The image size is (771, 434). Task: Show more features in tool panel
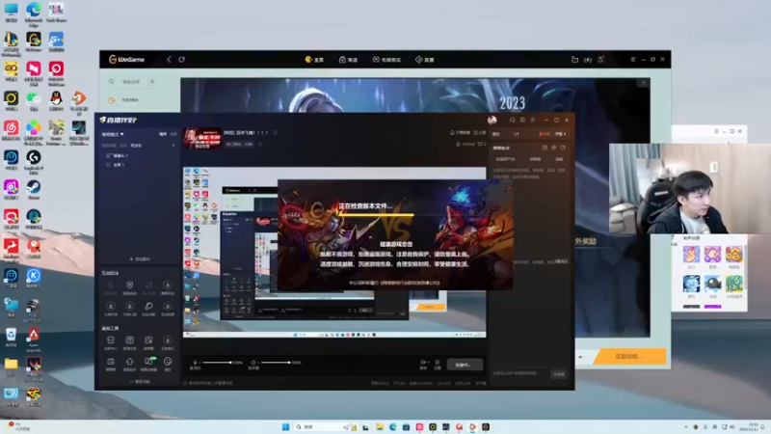[140, 382]
